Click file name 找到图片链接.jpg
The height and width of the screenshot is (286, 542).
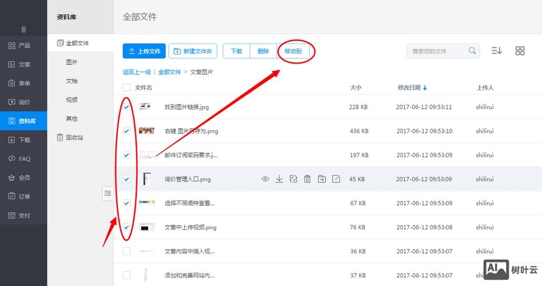click(187, 107)
